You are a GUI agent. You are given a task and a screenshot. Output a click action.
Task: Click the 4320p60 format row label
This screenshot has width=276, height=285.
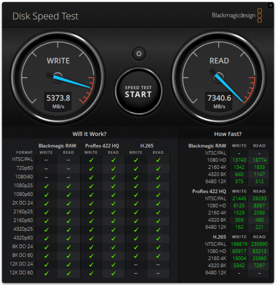pyautogui.click(x=23, y=238)
